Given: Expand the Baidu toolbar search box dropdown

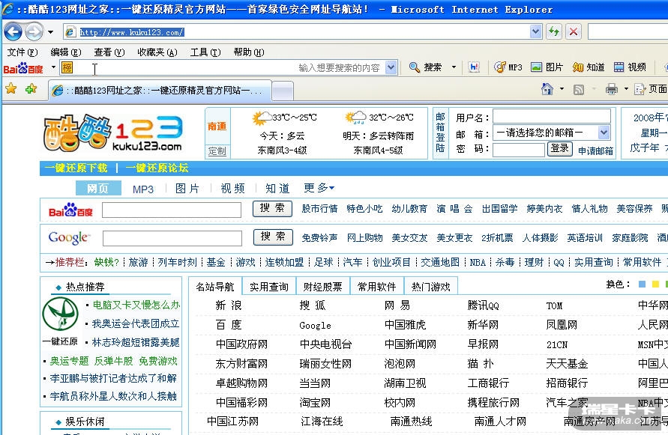Looking at the screenshot, I should [391, 67].
